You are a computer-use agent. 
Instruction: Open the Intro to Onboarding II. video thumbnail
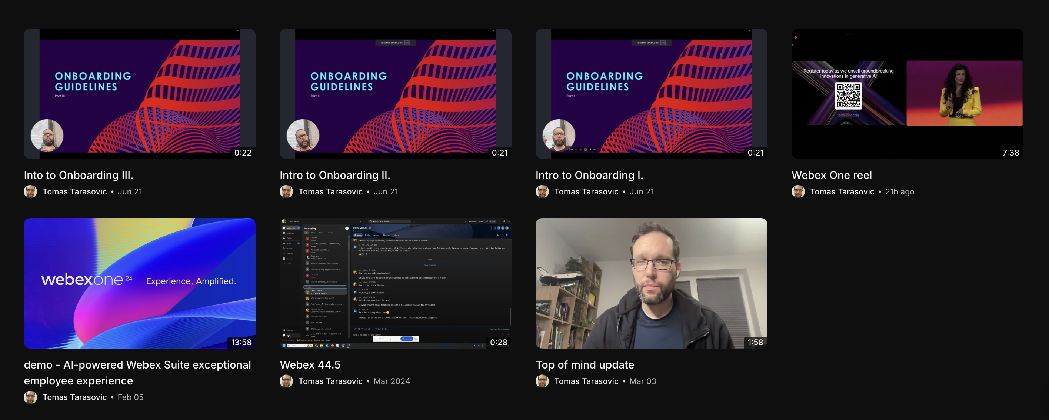click(x=395, y=94)
